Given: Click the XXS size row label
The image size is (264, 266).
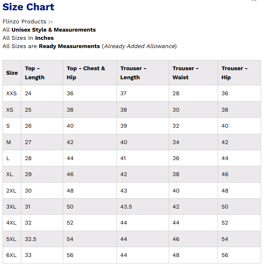Looking at the screenshot, I should tap(11, 94).
